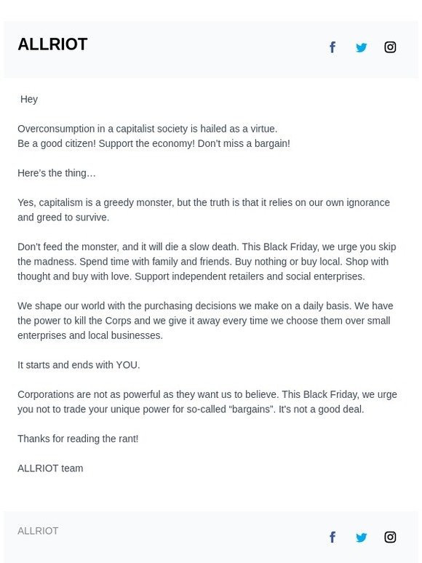Click the 'Here's the thing…' line
Image resolution: width=422 pixels, height=563 pixels.
(x=57, y=173)
